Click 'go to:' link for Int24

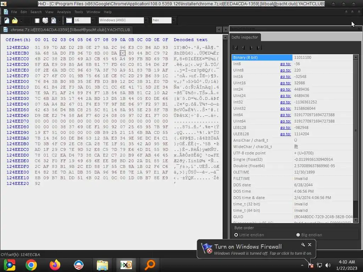(x=285, y=89)
